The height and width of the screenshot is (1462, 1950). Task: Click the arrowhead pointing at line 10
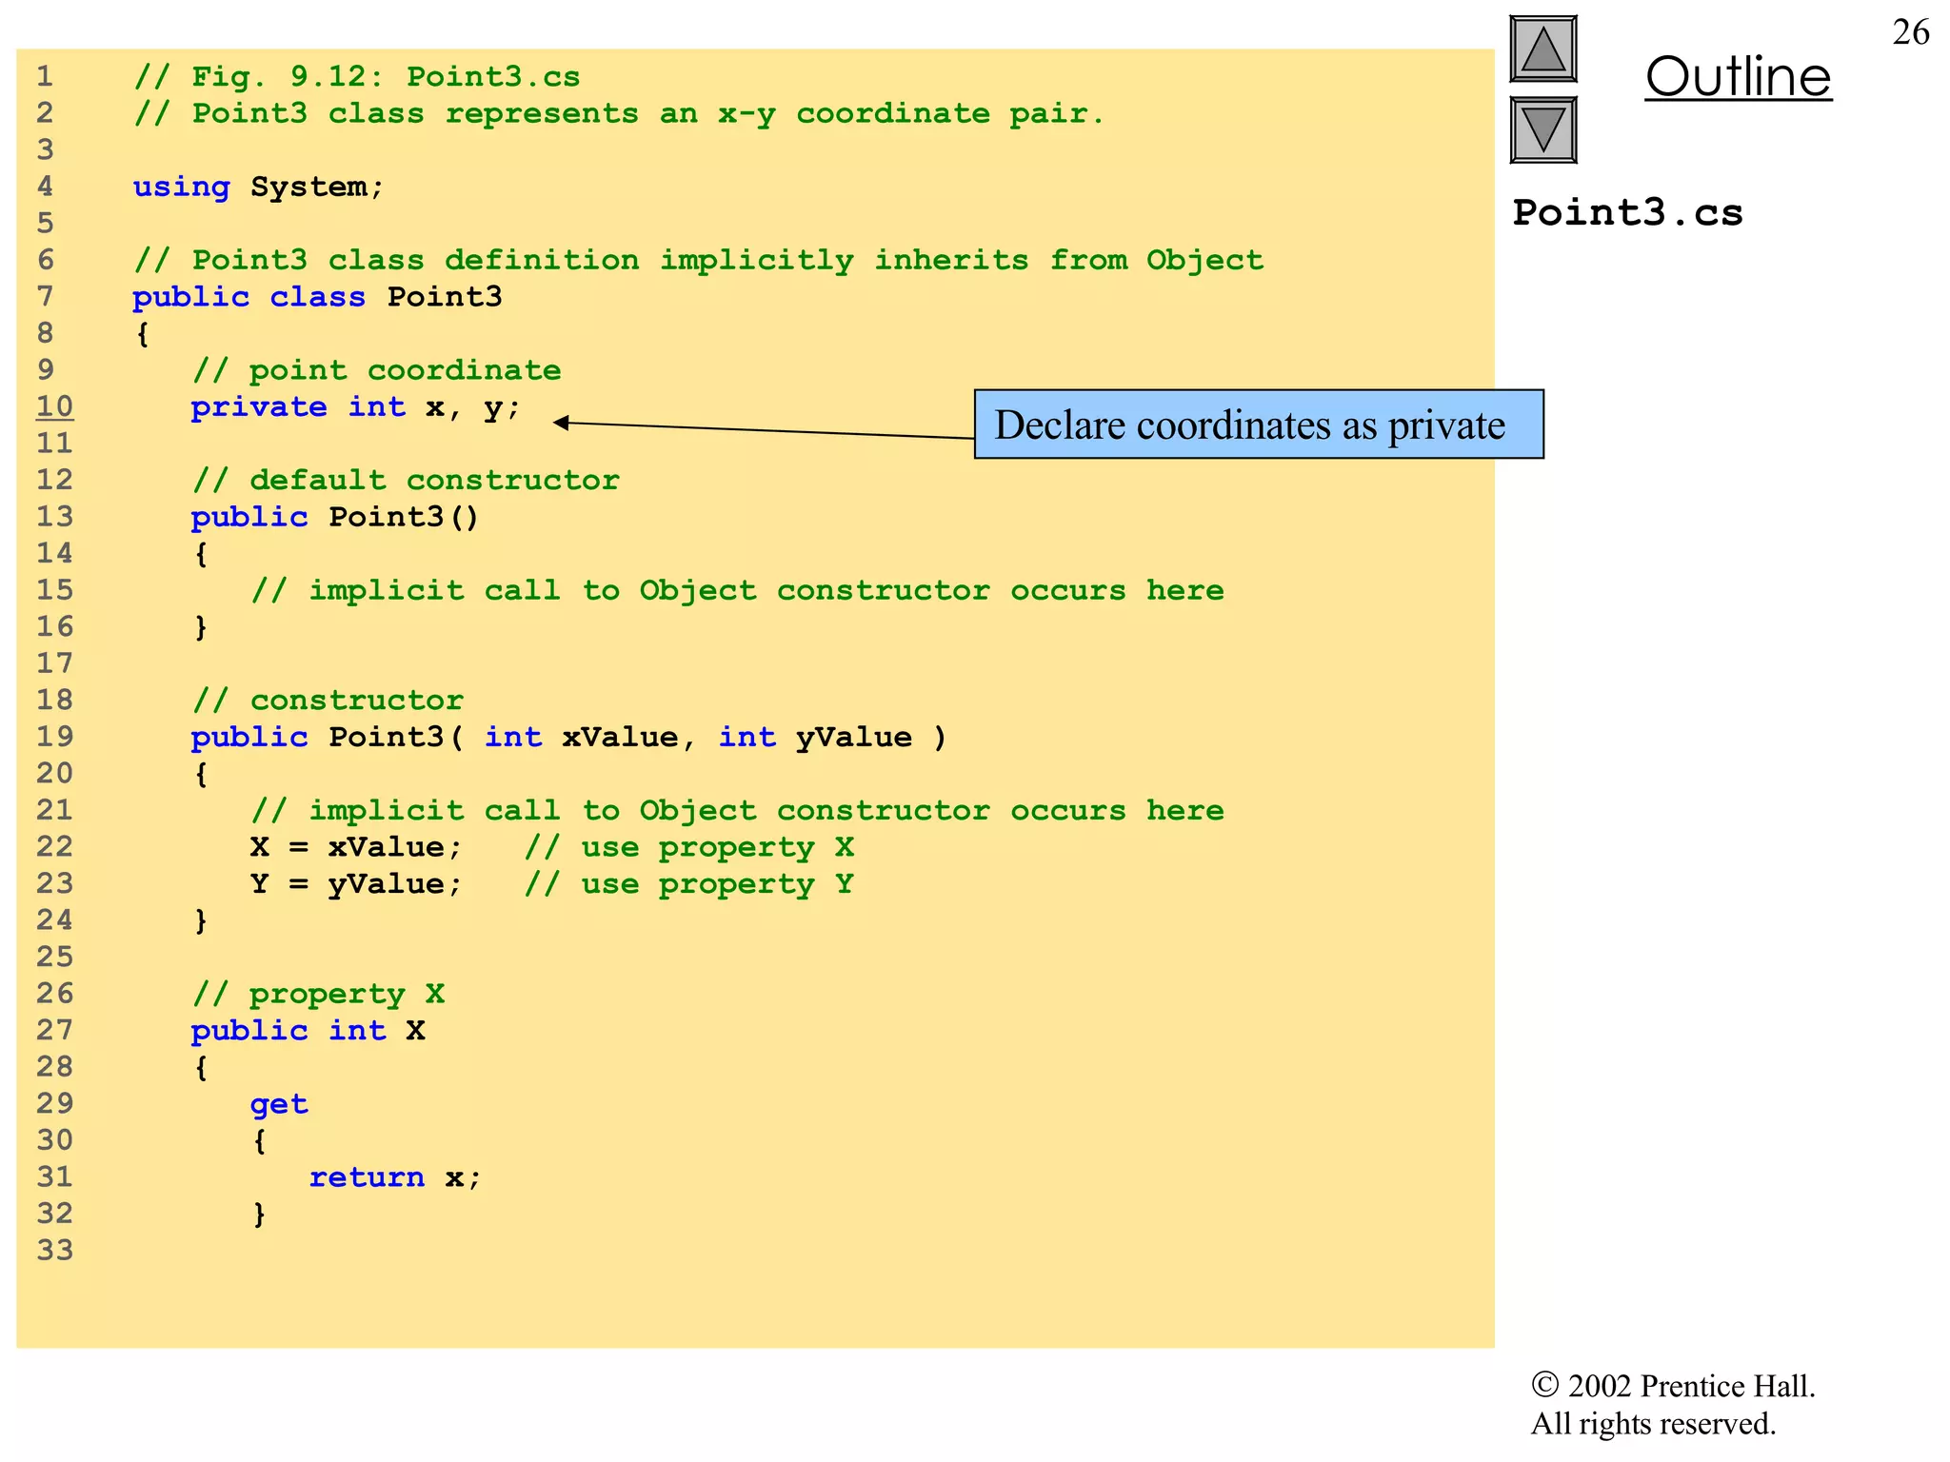(562, 423)
